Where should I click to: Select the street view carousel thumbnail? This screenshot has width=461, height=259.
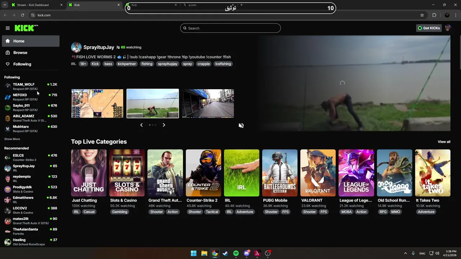coord(208,104)
